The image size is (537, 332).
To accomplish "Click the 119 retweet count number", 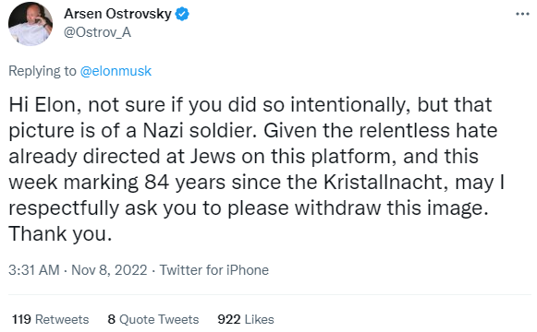I will coord(21,319).
